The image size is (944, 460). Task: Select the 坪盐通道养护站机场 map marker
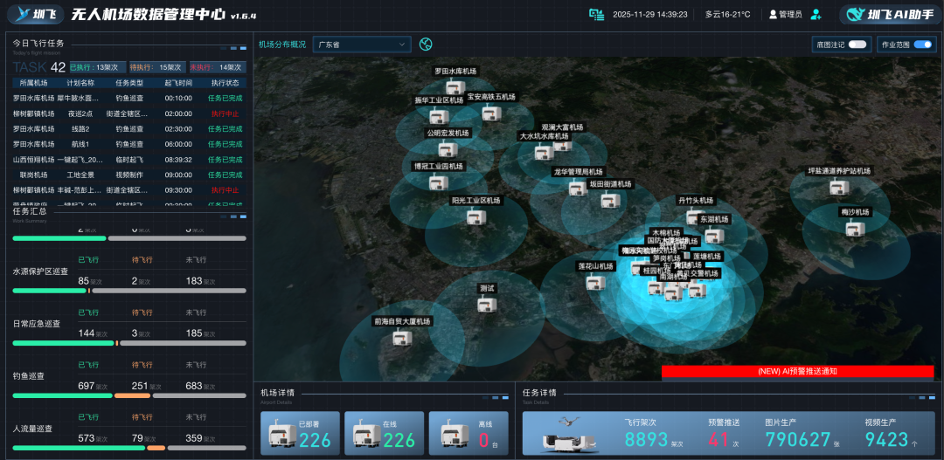click(838, 187)
